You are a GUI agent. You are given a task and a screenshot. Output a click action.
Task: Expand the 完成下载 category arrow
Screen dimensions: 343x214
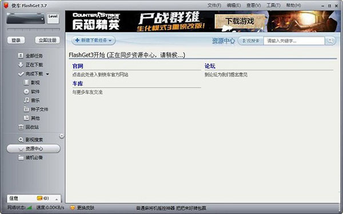coord(47,74)
